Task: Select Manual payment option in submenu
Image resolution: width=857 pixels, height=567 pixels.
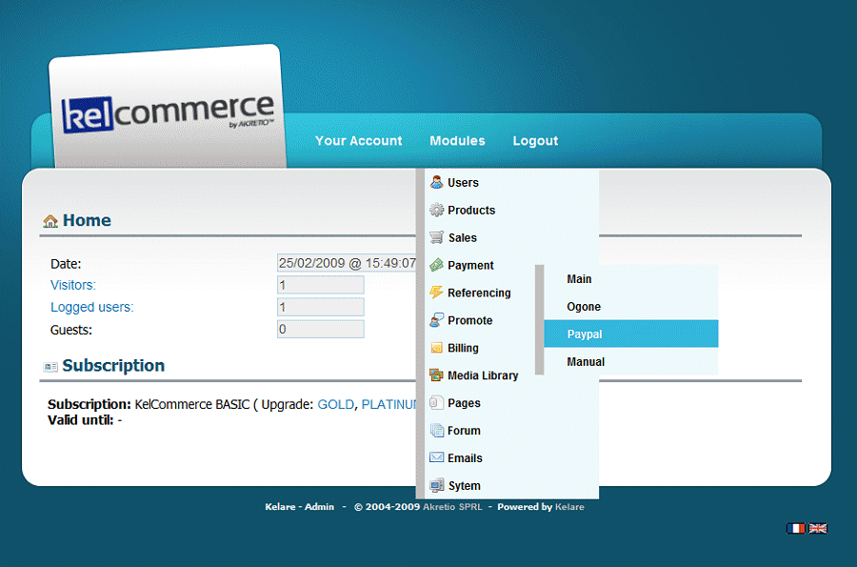Action: point(586,362)
